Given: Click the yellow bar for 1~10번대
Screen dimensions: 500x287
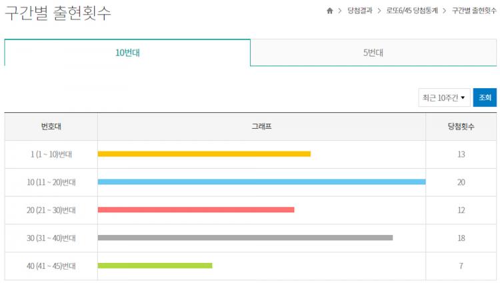Looking at the screenshot, I should pyautogui.click(x=204, y=154).
